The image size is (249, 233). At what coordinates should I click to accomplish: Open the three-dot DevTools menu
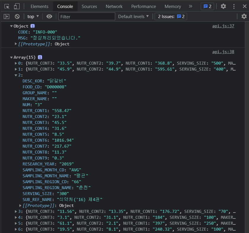[234, 6]
